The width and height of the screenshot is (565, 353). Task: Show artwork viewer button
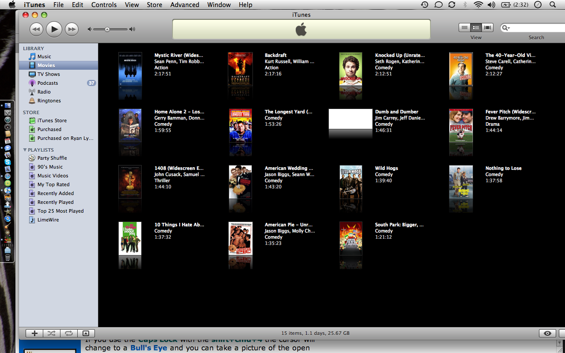pos(86,334)
